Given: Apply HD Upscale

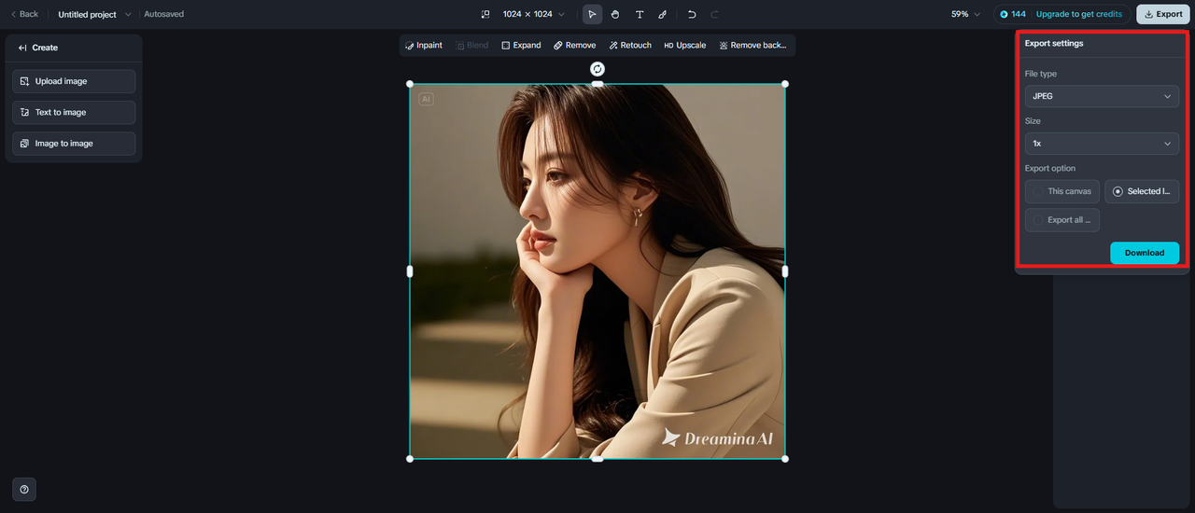Looking at the screenshot, I should (x=685, y=45).
